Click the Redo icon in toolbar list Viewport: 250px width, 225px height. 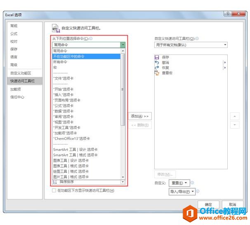coord(157,68)
